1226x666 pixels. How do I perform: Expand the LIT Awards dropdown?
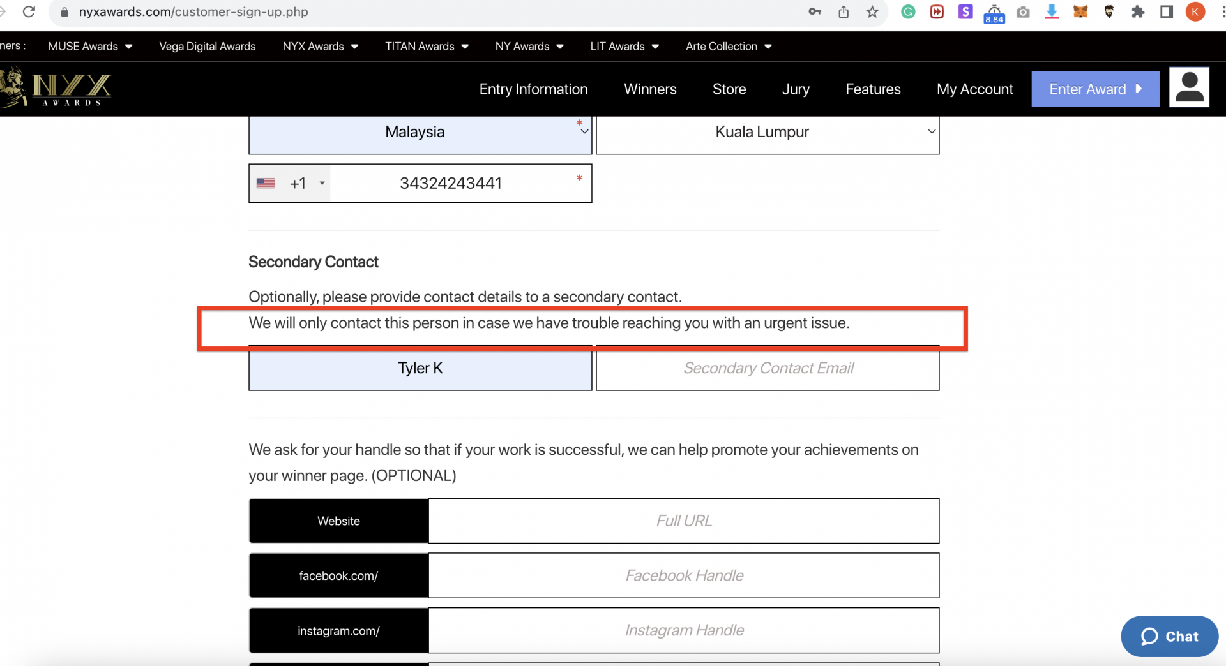point(624,46)
